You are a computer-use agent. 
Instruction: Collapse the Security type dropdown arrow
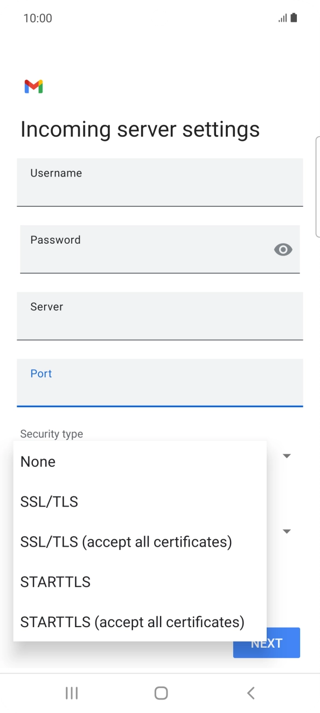click(x=287, y=456)
